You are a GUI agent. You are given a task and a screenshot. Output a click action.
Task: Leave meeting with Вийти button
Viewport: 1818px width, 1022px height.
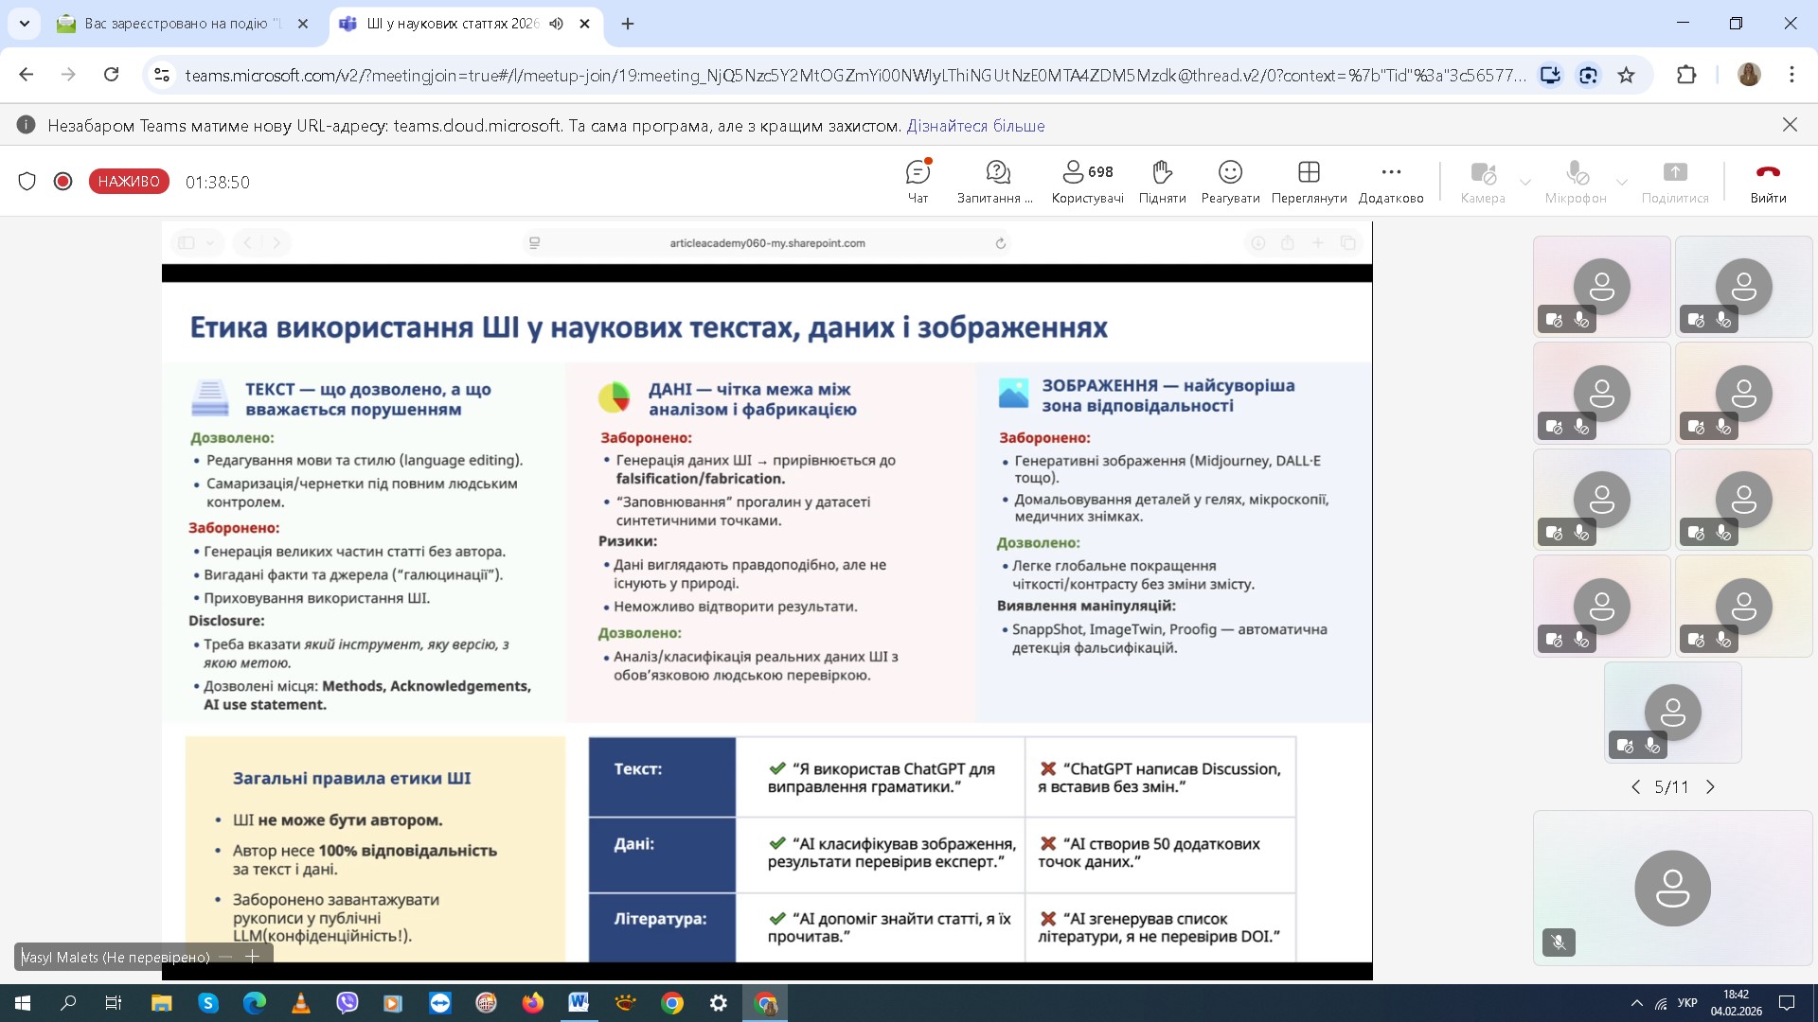(1767, 181)
